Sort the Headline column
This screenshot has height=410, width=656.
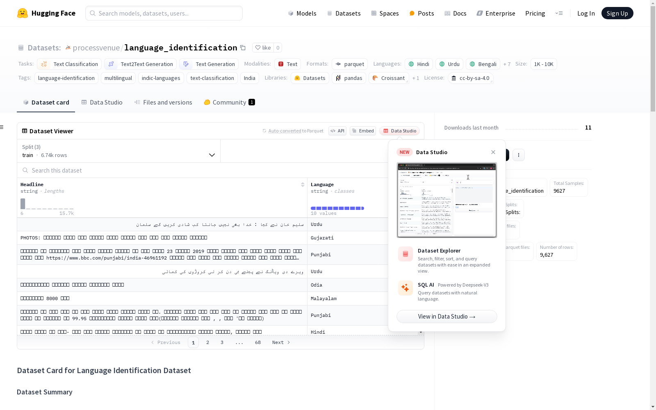[x=303, y=184]
